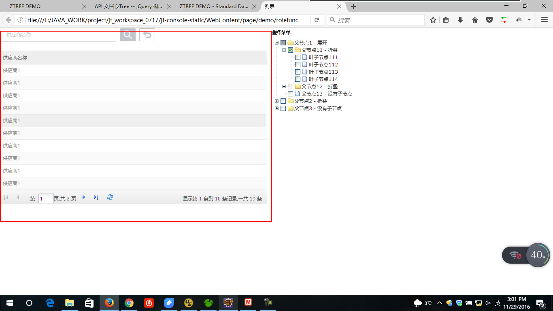Image resolution: width=553 pixels, height=311 pixels.
Task: Click the 40% floating speed widget
Action: tap(538, 255)
